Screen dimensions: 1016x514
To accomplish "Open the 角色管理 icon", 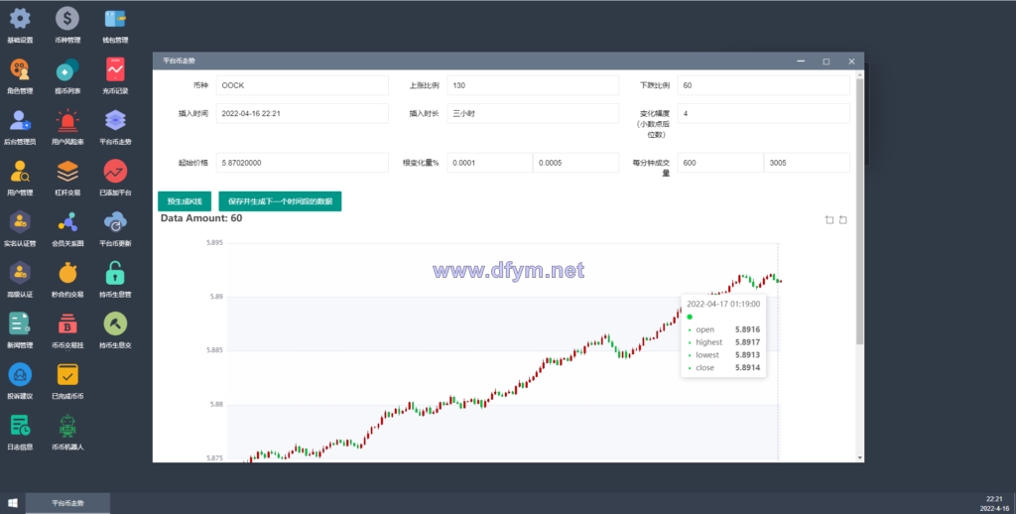I will (x=20, y=69).
